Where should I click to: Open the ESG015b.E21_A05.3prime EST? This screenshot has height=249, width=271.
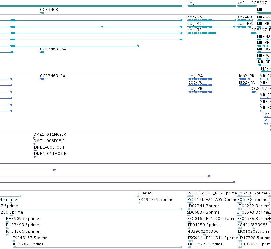[x=190, y=203]
